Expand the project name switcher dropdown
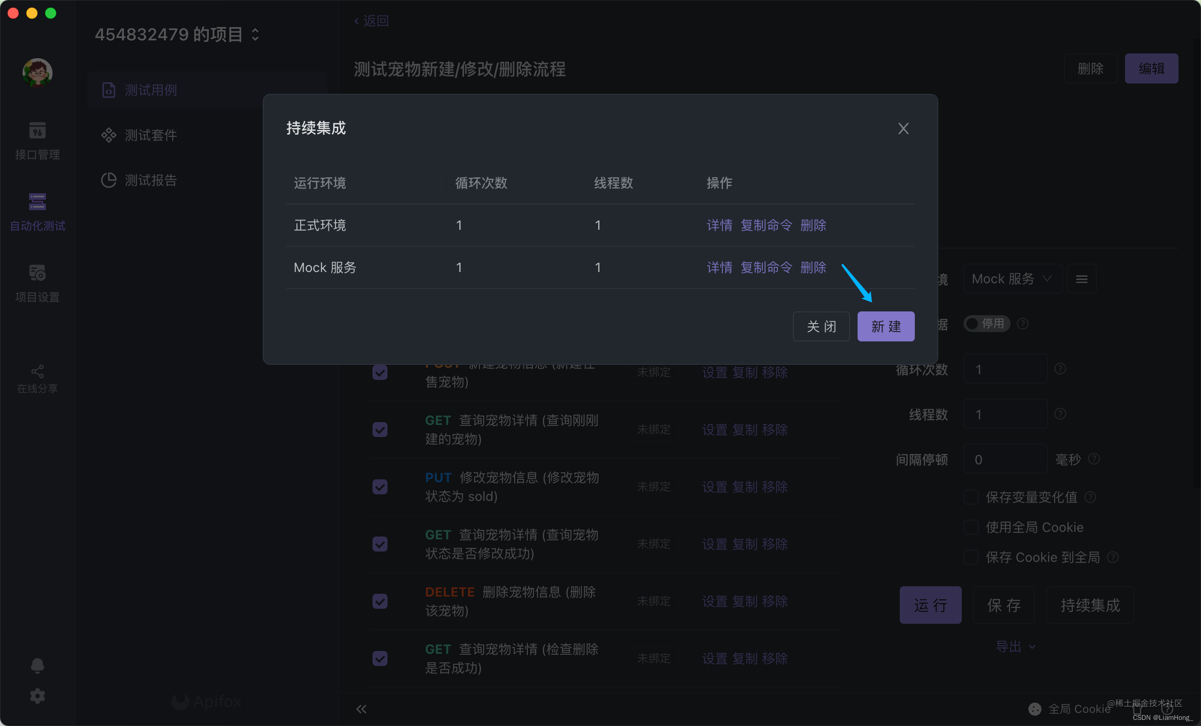The image size is (1201, 726). point(255,34)
